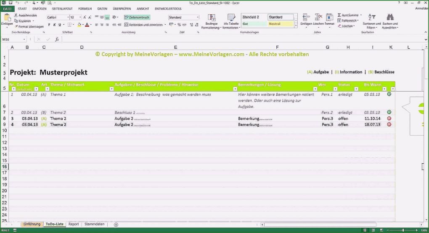Select the Neutral cell style
This screenshot has height=233, width=429.
click(x=280, y=24)
